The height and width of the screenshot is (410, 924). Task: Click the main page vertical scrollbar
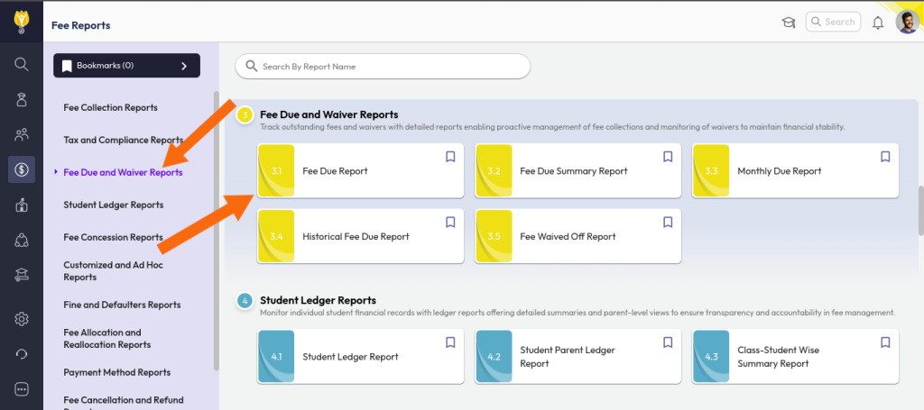[x=919, y=212]
